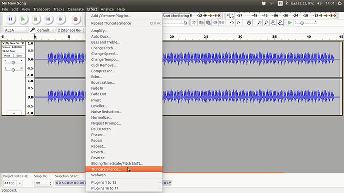Solo the My New Song track
Image resolution: width=344 pixels, height=193 pixels.
(19, 56)
